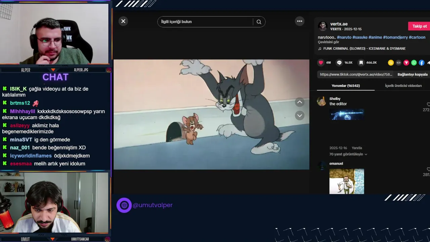Image resolution: width=430 pixels, height=242 pixels.
Task: Click brtms12 username in chat
Action: [20, 103]
